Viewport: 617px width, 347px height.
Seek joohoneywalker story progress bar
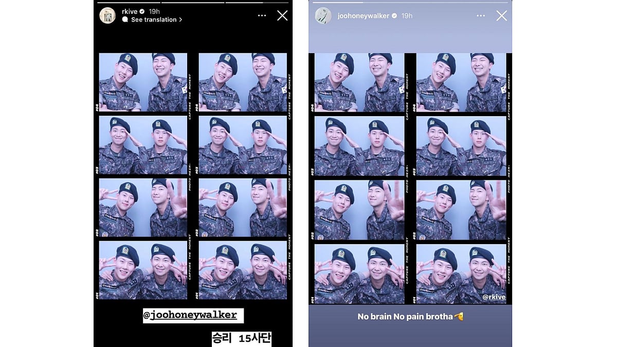410,3
